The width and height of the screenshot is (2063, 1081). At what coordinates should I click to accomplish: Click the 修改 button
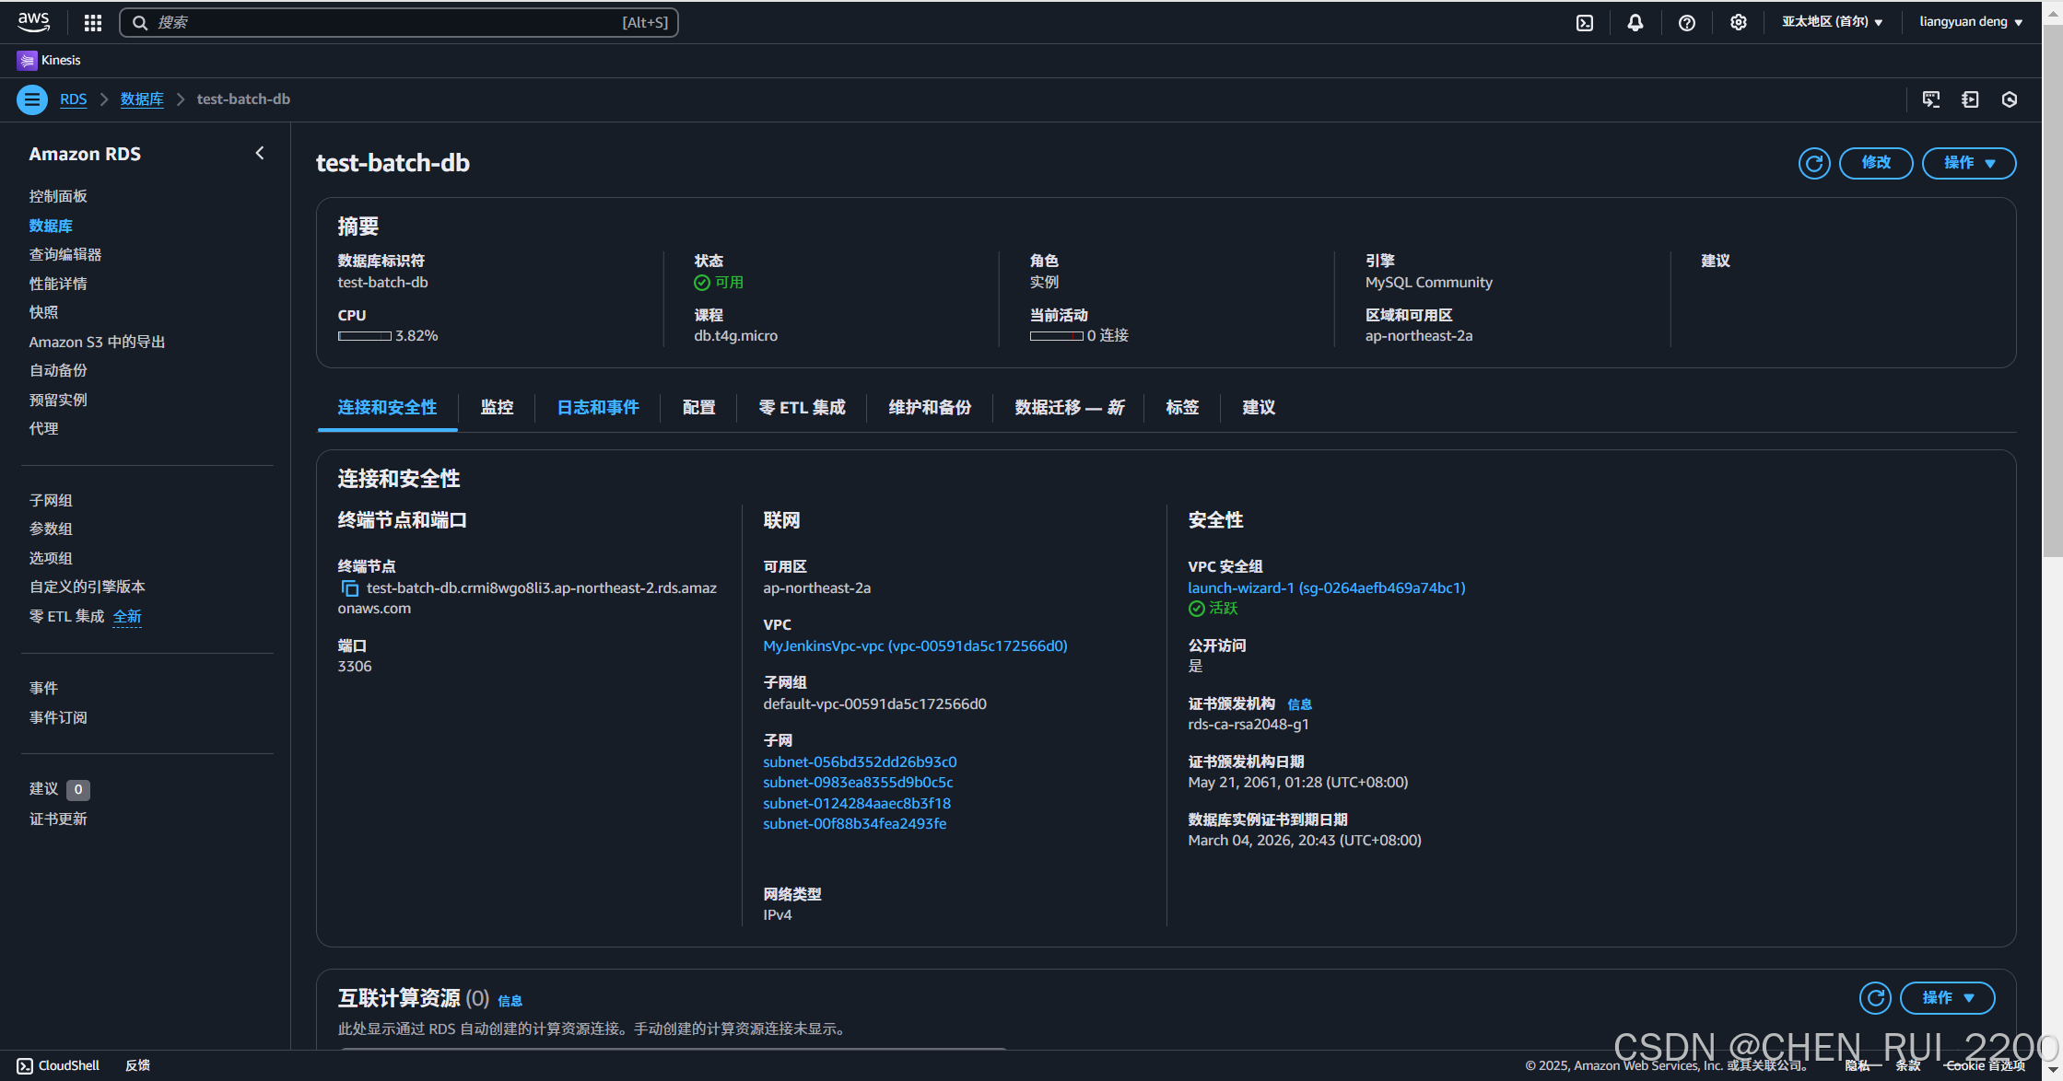click(x=1875, y=163)
